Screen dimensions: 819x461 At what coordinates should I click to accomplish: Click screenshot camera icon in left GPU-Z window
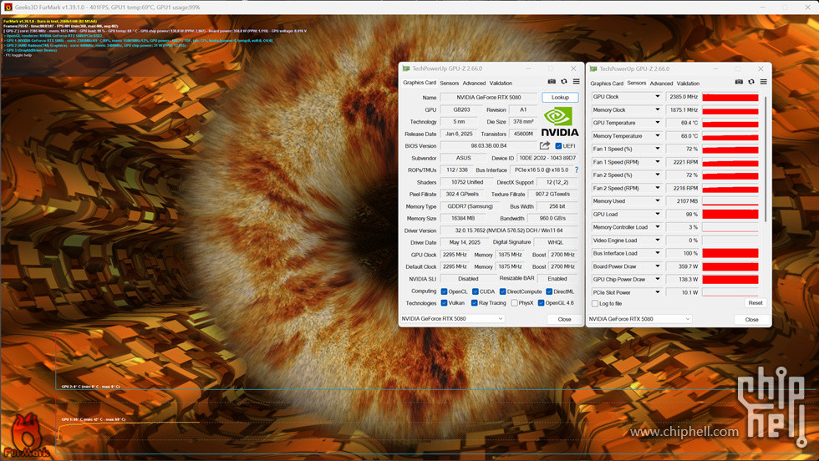(552, 82)
